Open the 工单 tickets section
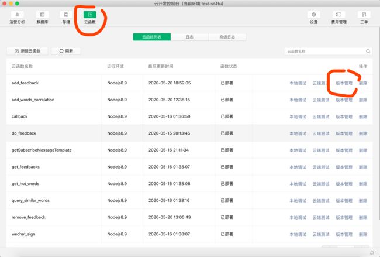This screenshot has height=257, width=380. pyautogui.click(x=364, y=18)
